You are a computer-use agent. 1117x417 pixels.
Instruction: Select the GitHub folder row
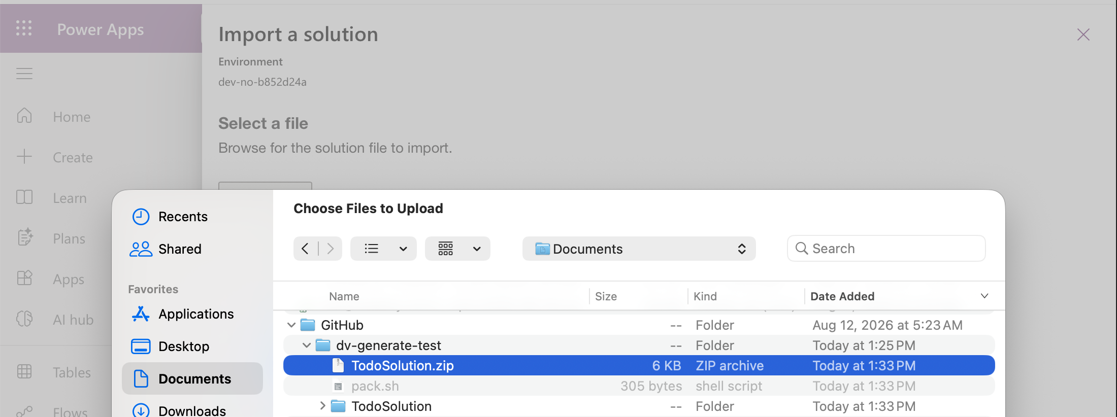pos(639,325)
